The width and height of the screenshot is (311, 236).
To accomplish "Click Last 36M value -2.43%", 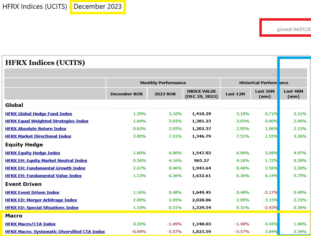I will 270,208.
